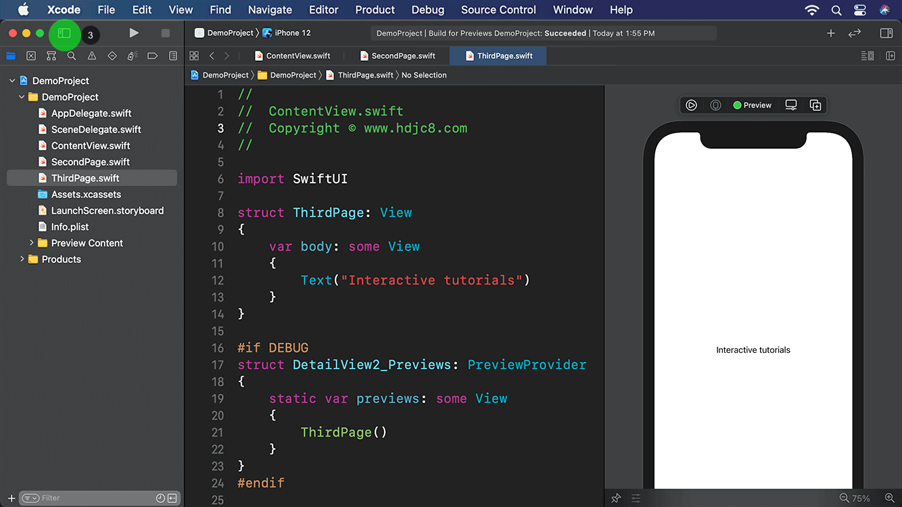Open the Editor menu
The height and width of the screenshot is (507, 902).
pyautogui.click(x=324, y=9)
